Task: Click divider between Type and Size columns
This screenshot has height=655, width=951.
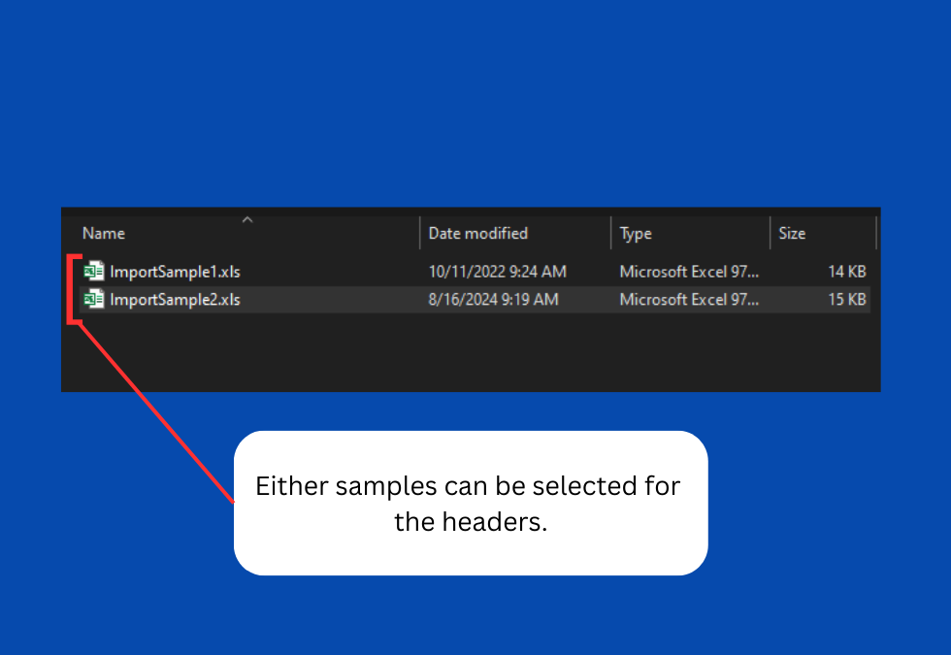Action: tap(771, 233)
